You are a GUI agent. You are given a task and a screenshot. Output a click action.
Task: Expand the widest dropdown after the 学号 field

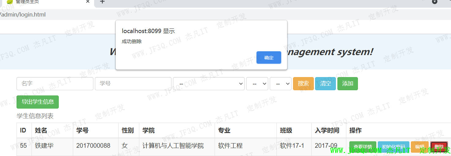coord(209,84)
